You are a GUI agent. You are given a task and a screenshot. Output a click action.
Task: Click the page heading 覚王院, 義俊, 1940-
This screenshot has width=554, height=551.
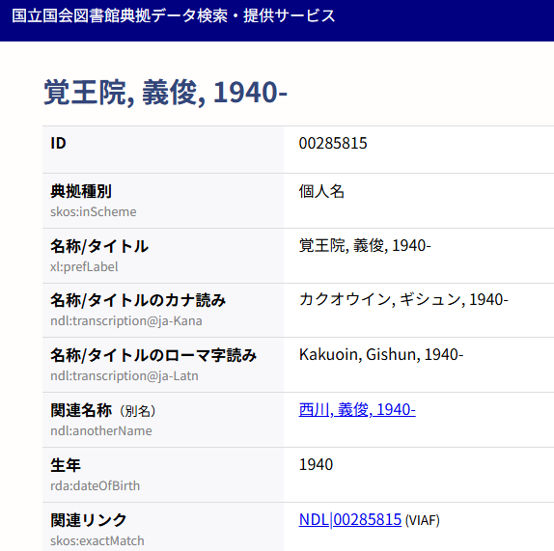(x=165, y=93)
